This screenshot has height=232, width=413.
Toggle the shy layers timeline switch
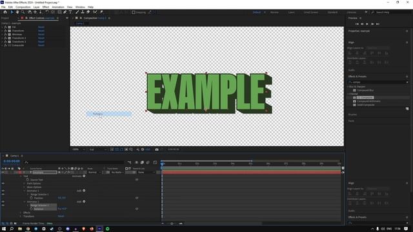(x=136, y=162)
